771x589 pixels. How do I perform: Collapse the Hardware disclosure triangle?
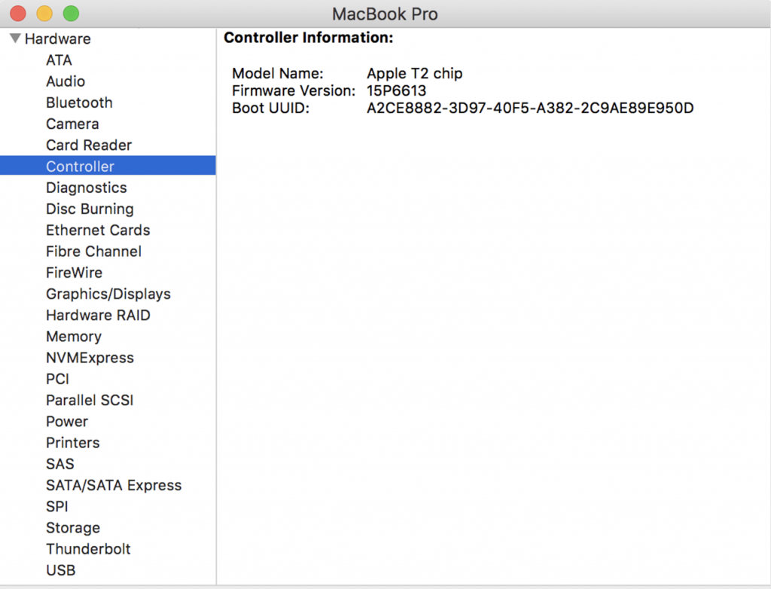click(15, 38)
